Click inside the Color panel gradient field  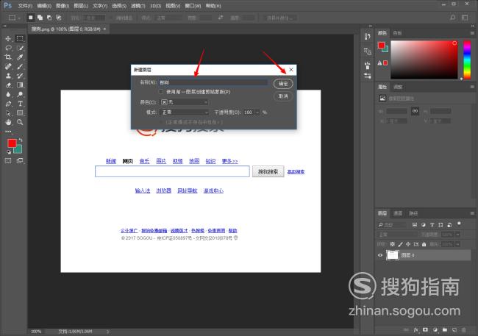point(424,60)
